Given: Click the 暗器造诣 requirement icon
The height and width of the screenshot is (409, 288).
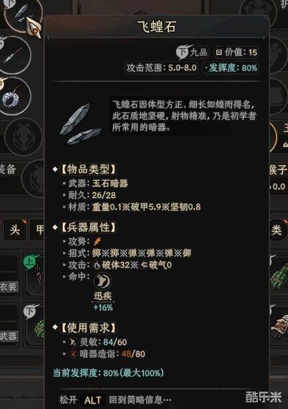Looking at the screenshot, I should coord(73,354).
